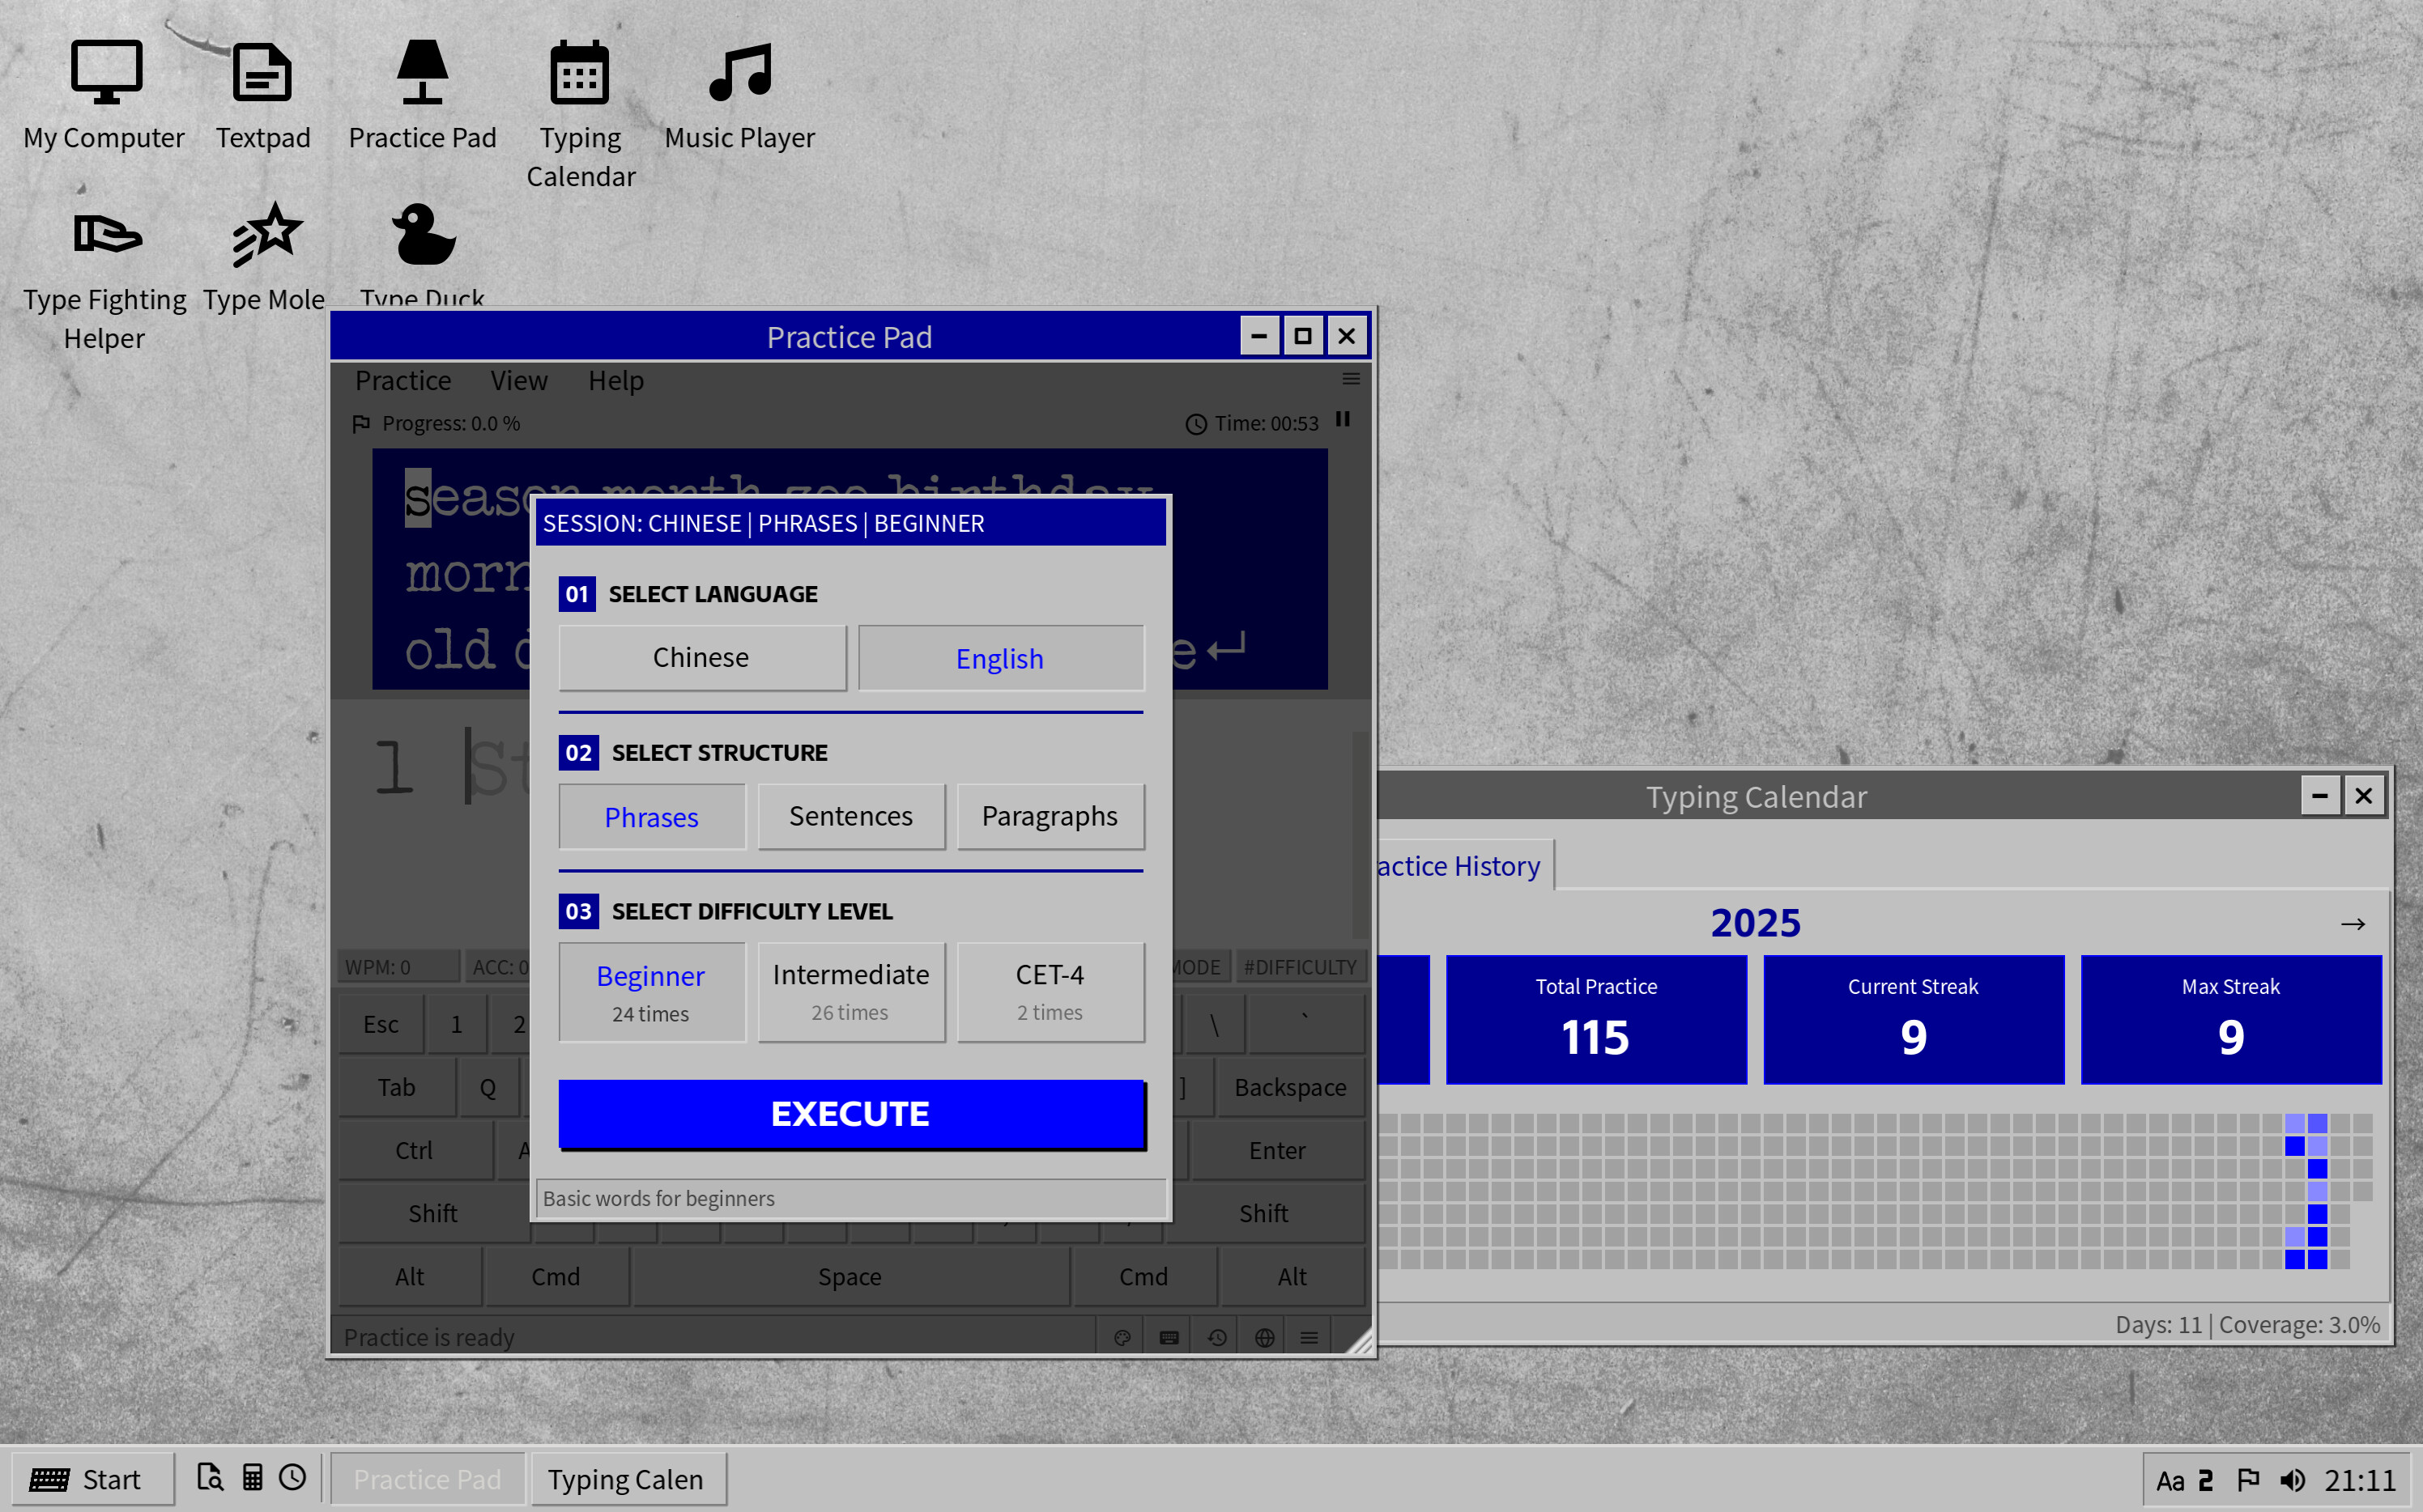This screenshot has width=2423, height=1512.
Task: Select the Sentences structure option
Action: (x=850, y=816)
